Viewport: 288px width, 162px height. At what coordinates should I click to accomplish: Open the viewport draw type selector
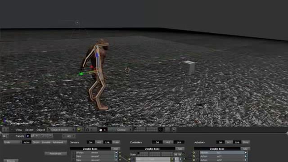pos(80,130)
